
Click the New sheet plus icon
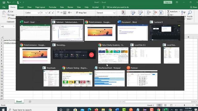coord(30,101)
